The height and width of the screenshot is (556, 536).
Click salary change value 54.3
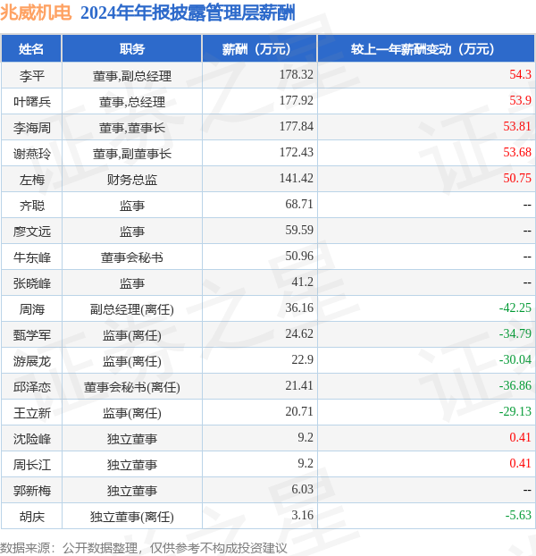click(520, 74)
